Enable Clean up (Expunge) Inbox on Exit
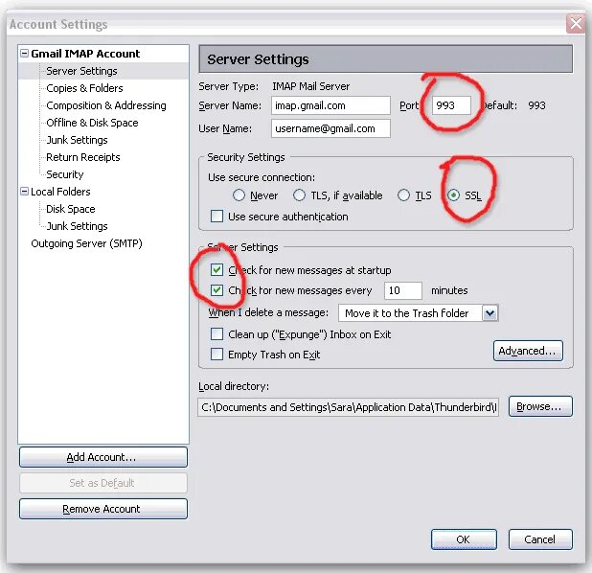 pos(216,334)
